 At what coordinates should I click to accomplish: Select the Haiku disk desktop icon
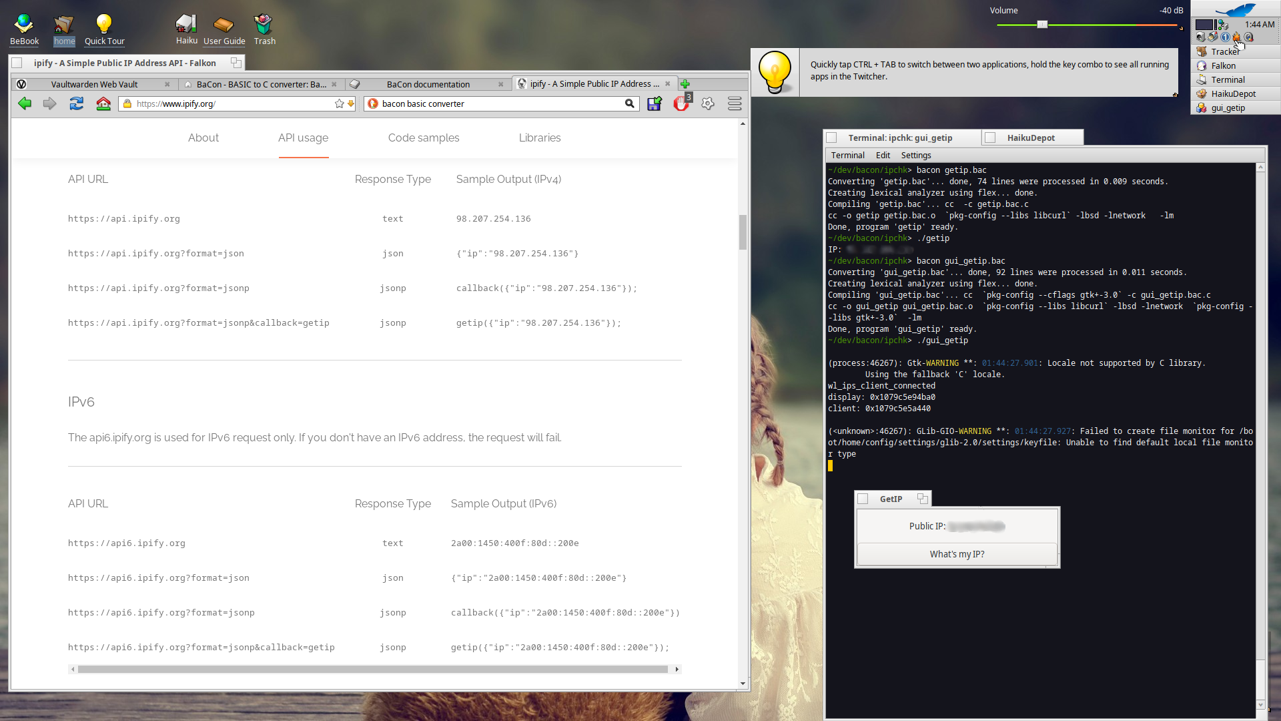point(186,29)
